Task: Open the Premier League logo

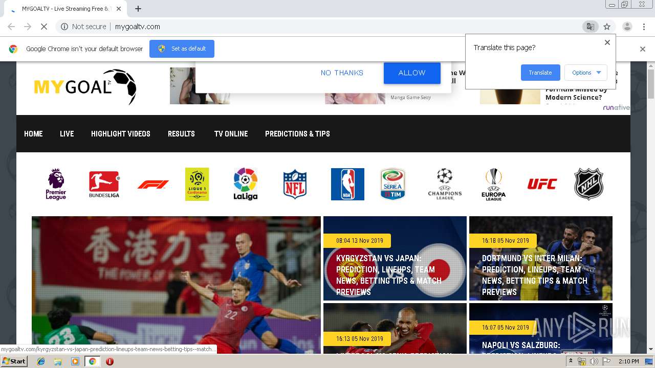Action: pos(56,184)
